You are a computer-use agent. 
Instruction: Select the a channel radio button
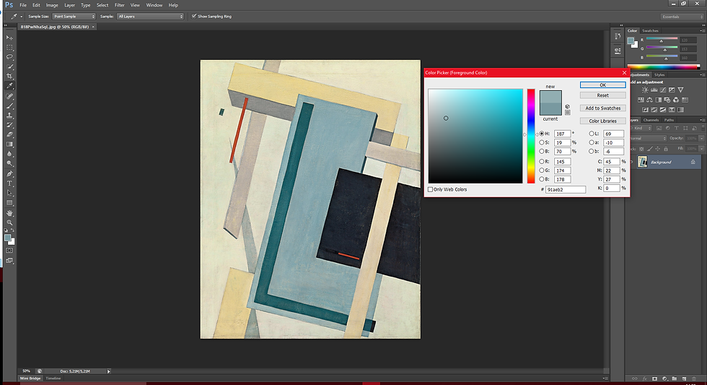pyautogui.click(x=592, y=142)
